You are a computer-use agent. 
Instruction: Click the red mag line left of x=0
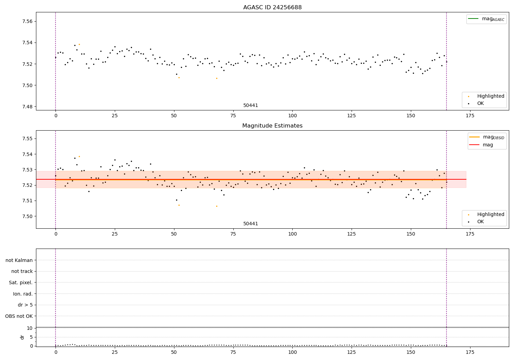click(x=46, y=179)
